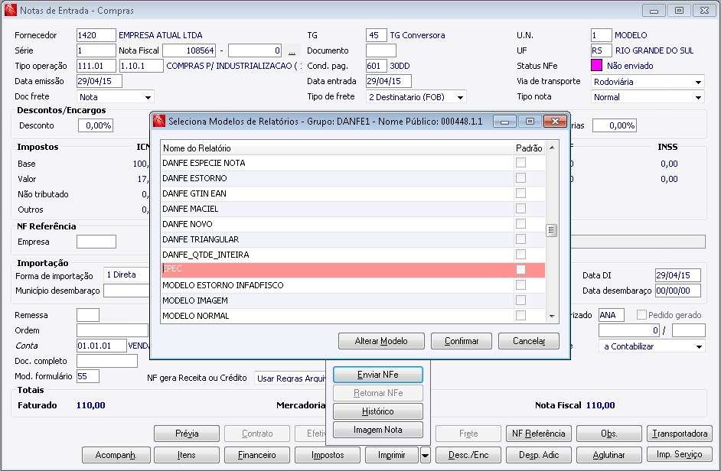Toggle Padrão checkbox for MODELO IMAGEM
This screenshot has width=721, height=471.
520,300
